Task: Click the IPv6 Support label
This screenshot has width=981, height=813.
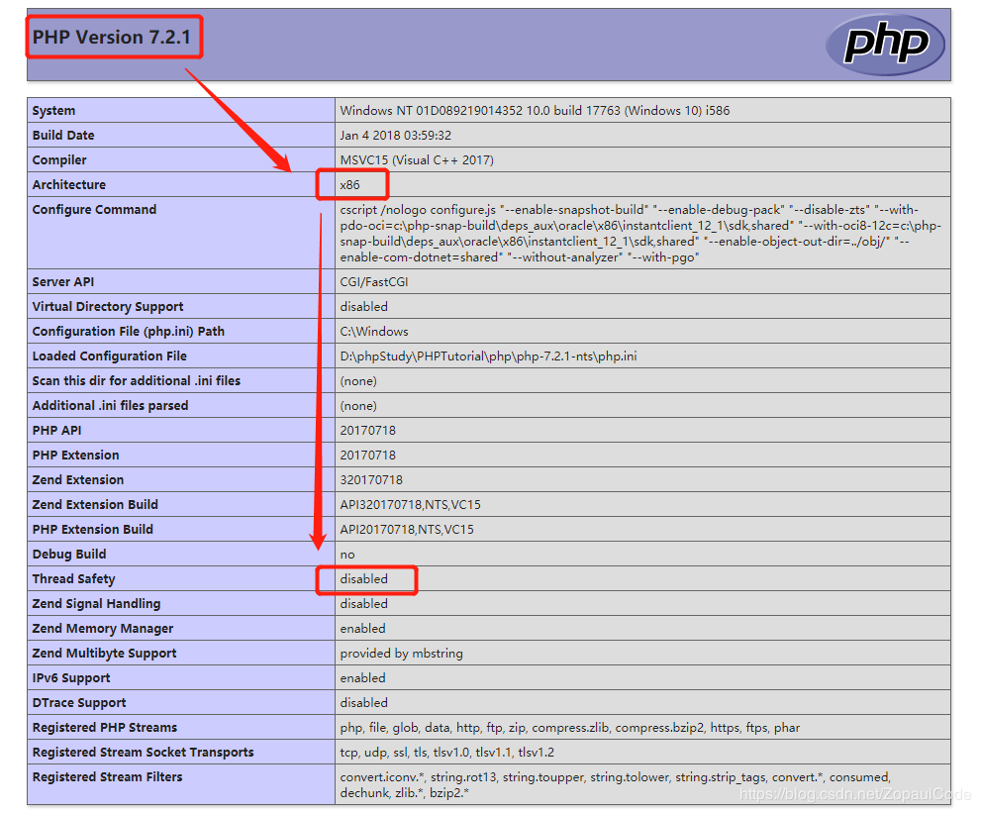Action: click(71, 678)
